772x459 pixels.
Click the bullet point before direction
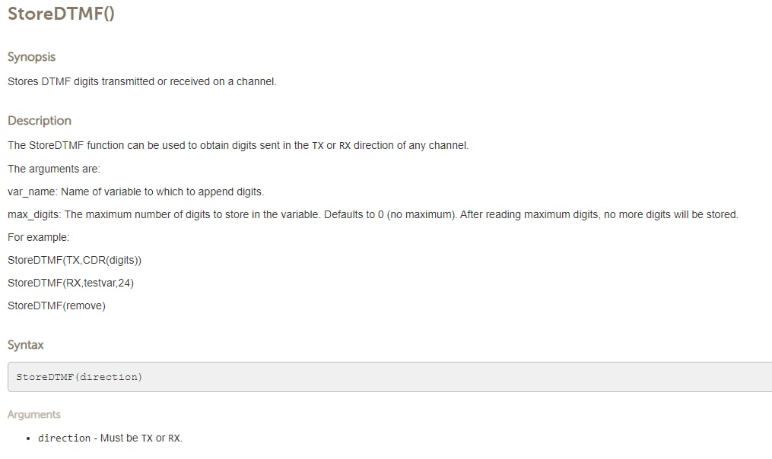click(x=28, y=438)
